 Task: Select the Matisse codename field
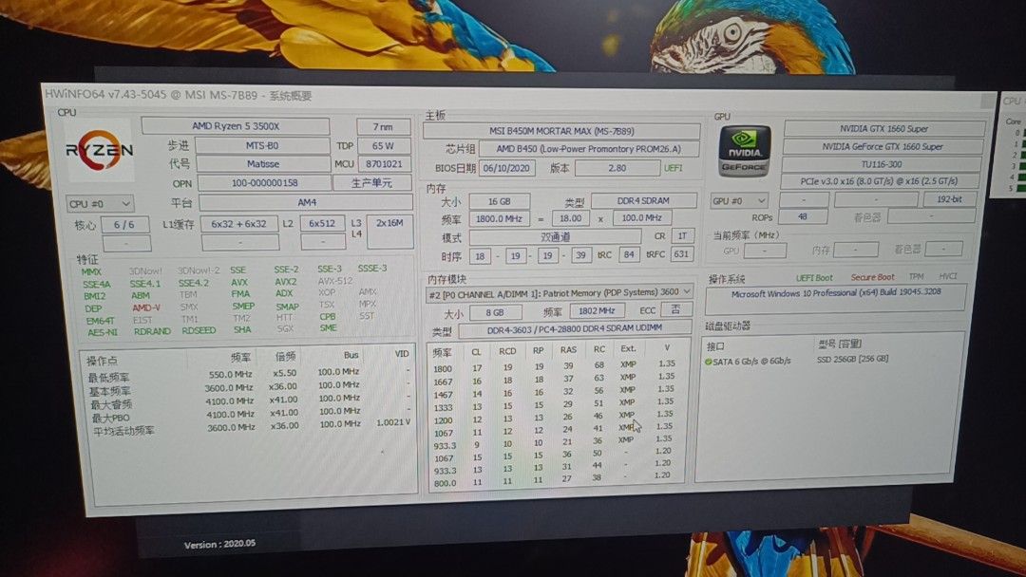(x=262, y=164)
